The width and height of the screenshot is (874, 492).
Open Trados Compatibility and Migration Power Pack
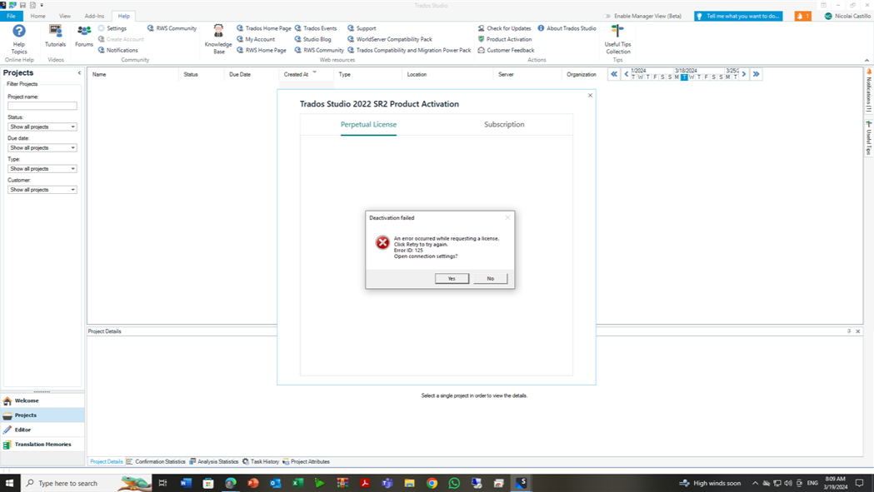409,50
